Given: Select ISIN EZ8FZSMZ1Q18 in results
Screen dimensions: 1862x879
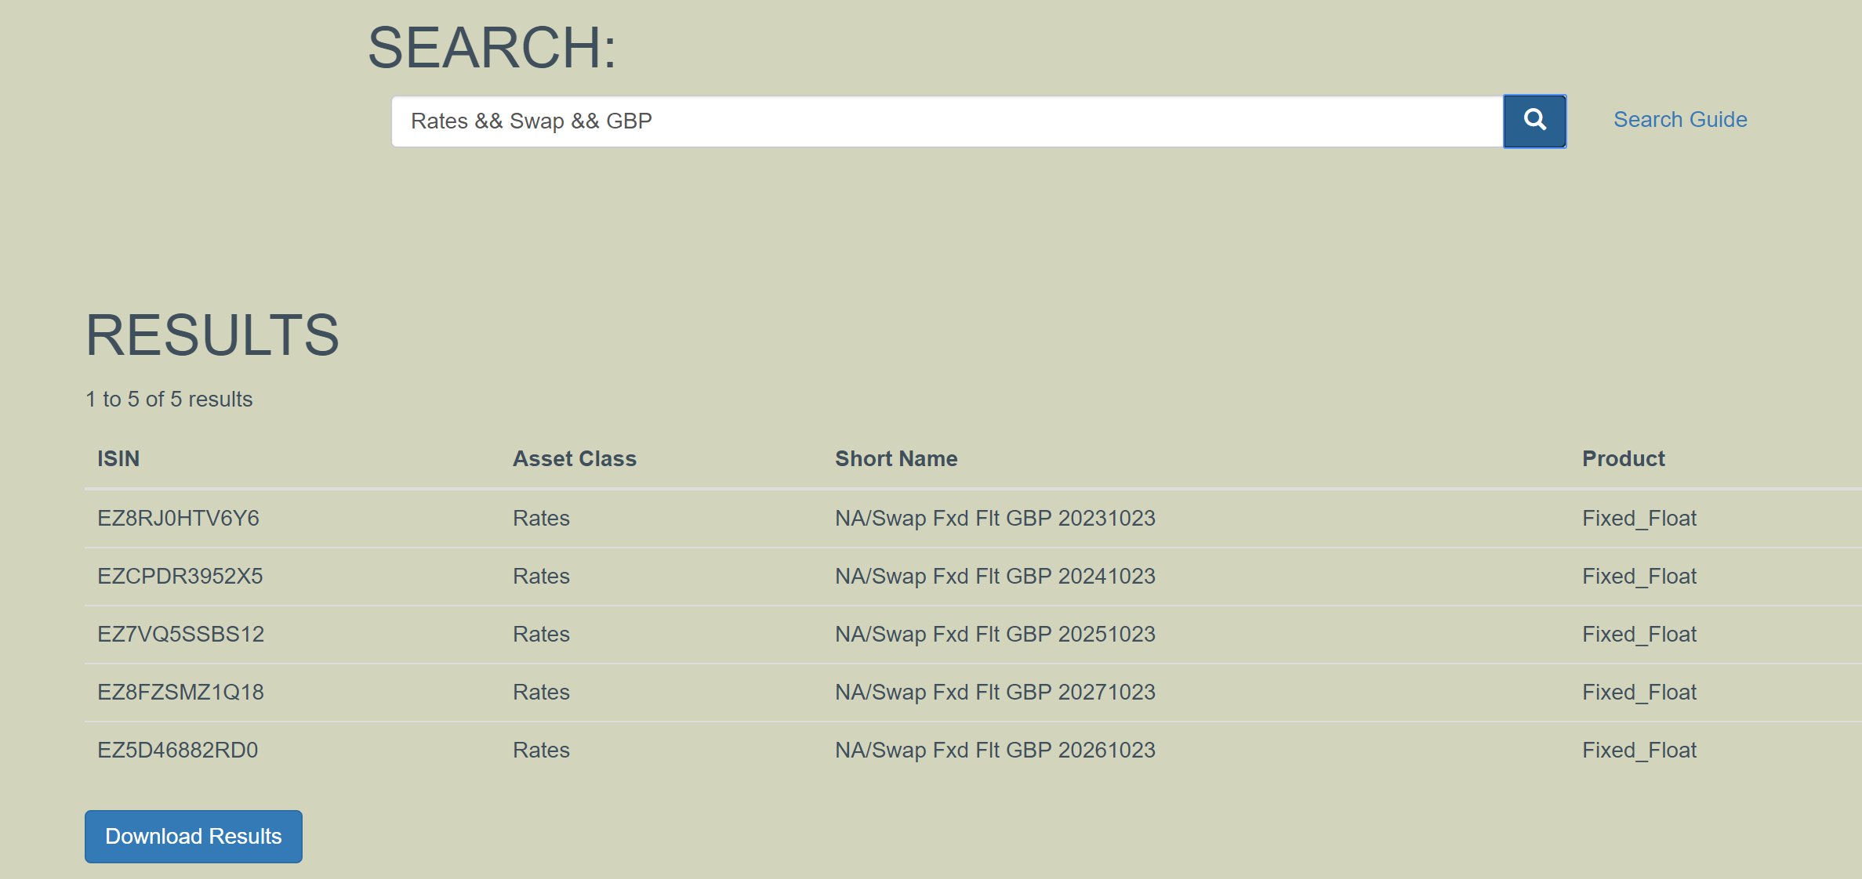Looking at the screenshot, I should click(180, 692).
